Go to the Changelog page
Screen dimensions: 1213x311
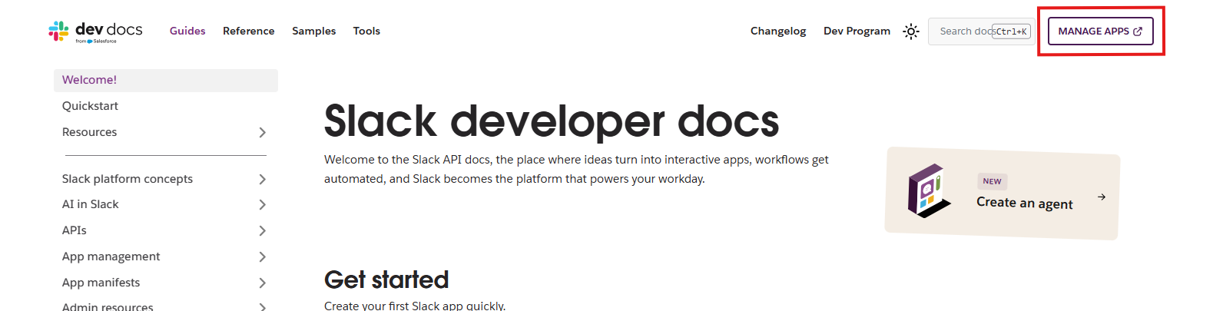(x=778, y=31)
